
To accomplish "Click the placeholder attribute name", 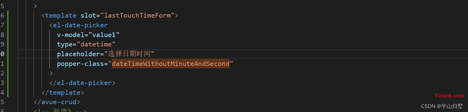I will point(79,54).
